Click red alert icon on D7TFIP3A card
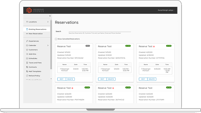The height and width of the screenshot is (113, 201). coord(154,47)
